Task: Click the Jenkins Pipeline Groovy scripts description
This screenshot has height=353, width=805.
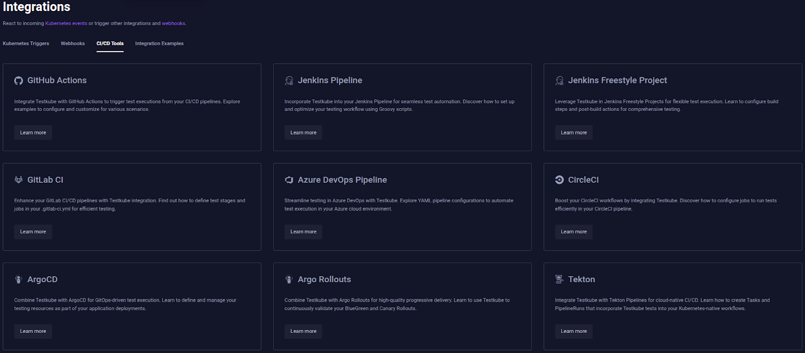Action: click(x=399, y=105)
